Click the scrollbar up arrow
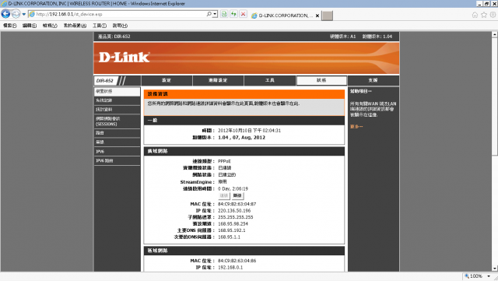Screen dimensions: 498x281 (x=495, y=34)
